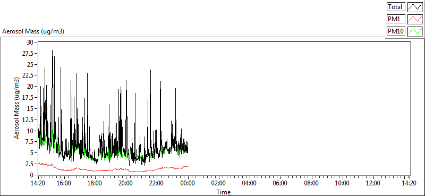
Task: Click the 20:00 time tick label
Action: tap(126, 183)
